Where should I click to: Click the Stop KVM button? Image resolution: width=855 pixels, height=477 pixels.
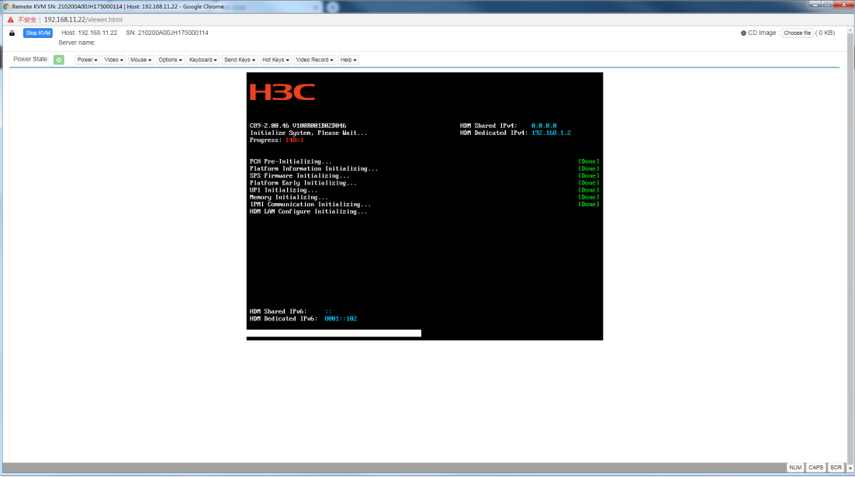point(37,33)
